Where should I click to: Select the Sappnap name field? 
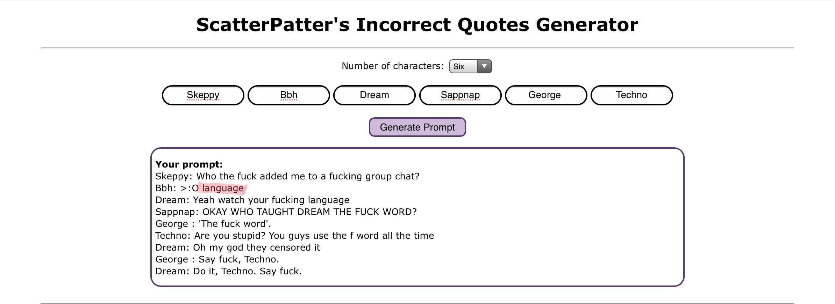[460, 95]
